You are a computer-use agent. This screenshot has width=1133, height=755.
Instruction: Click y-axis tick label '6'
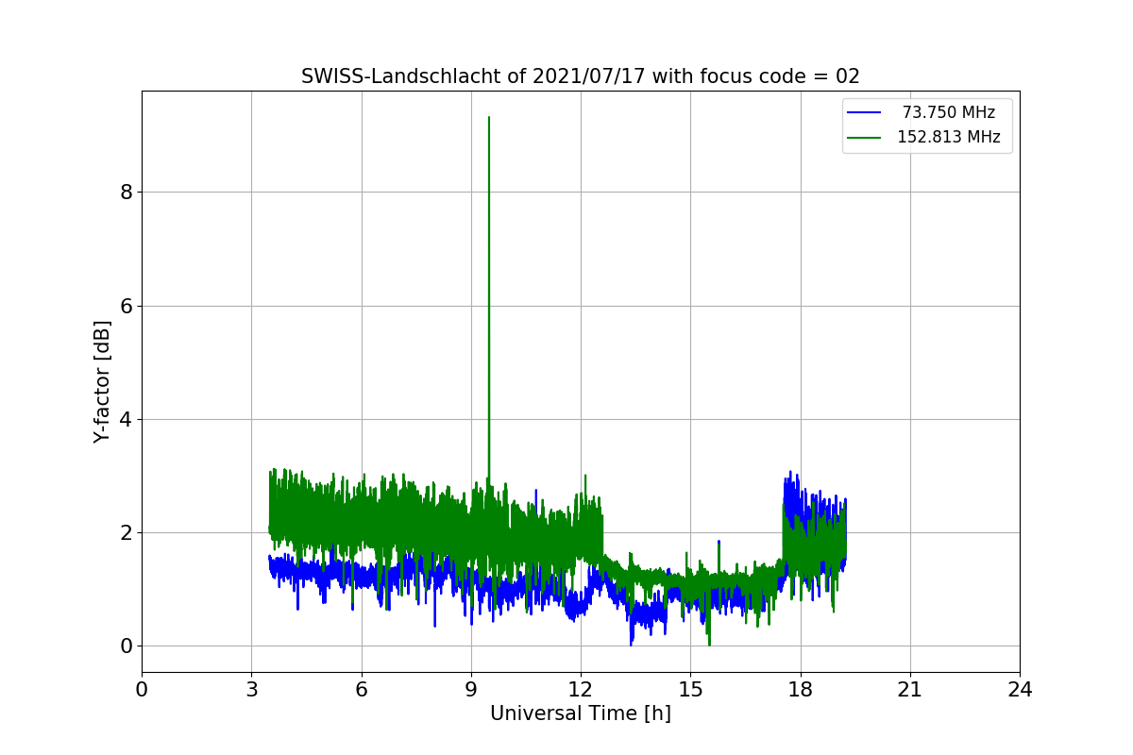(x=126, y=306)
